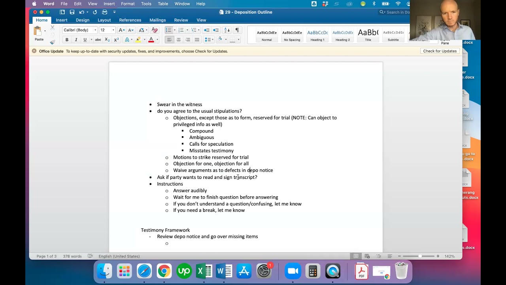Switch to the Insert ribbon tab
The width and height of the screenshot is (506, 285).
(61, 20)
